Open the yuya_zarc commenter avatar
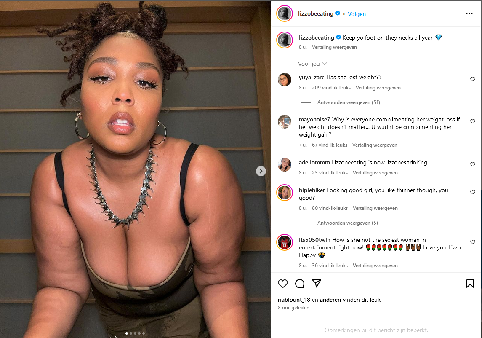 click(285, 80)
